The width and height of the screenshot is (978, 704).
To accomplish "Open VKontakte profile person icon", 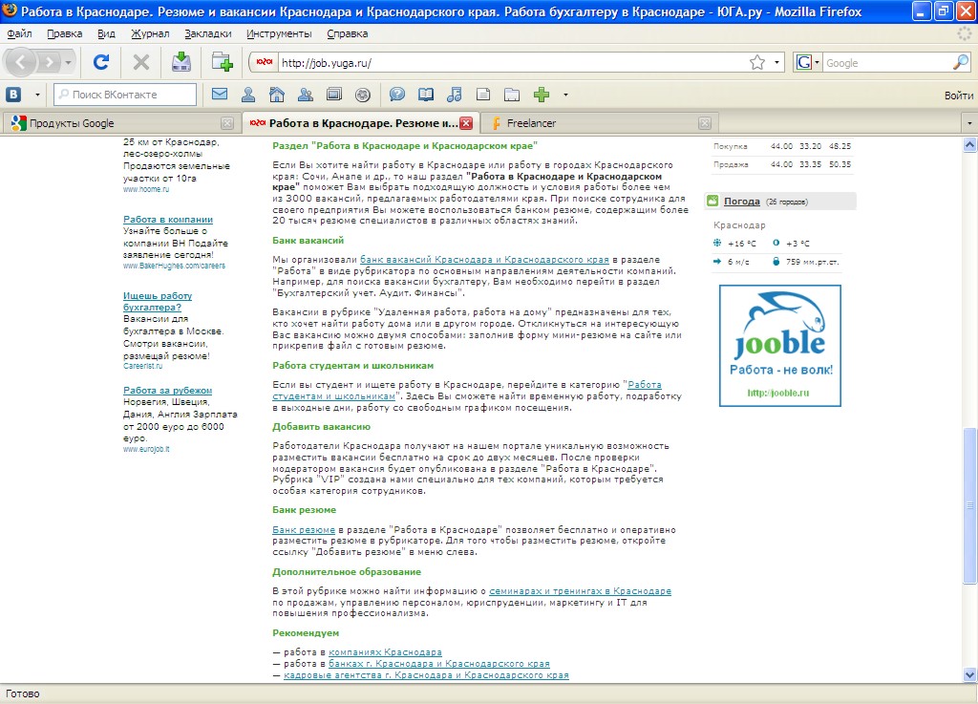I will tap(248, 95).
